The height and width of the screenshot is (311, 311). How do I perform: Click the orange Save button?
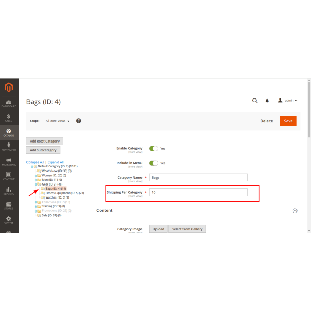click(288, 121)
